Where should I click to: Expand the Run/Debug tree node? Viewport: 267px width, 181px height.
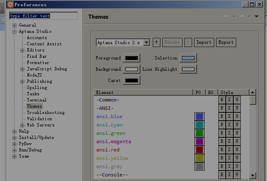(14, 151)
